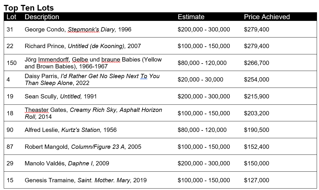Click the underlined word "To" in Daisy Parris title
The height and width of the screenshot is (190, 319).
[x=144, y=76]
